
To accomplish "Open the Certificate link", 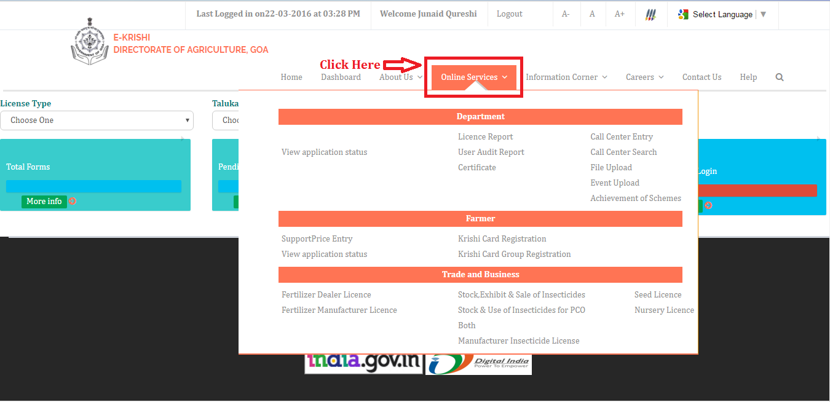I will 476,167.
